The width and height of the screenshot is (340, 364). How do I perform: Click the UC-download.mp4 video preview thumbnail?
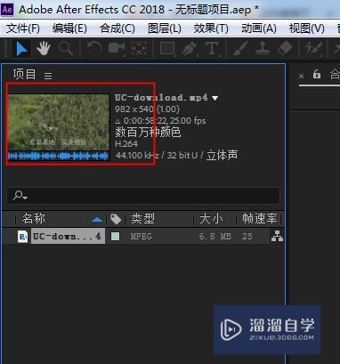pos(59,122)
